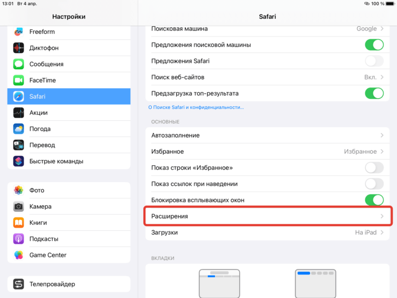Open Сообщения settings in sidebar

point(69,64)
